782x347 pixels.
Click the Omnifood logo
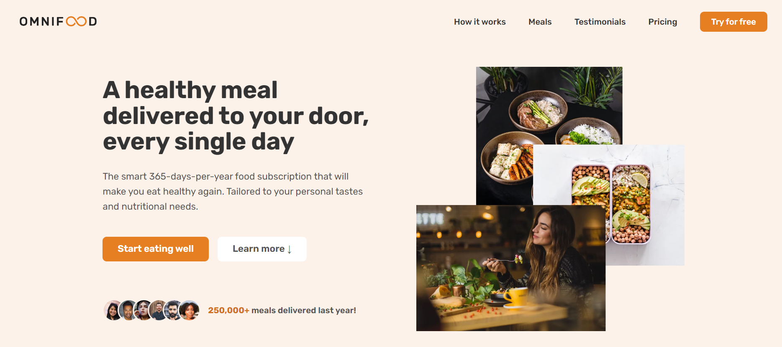(58, 21)
